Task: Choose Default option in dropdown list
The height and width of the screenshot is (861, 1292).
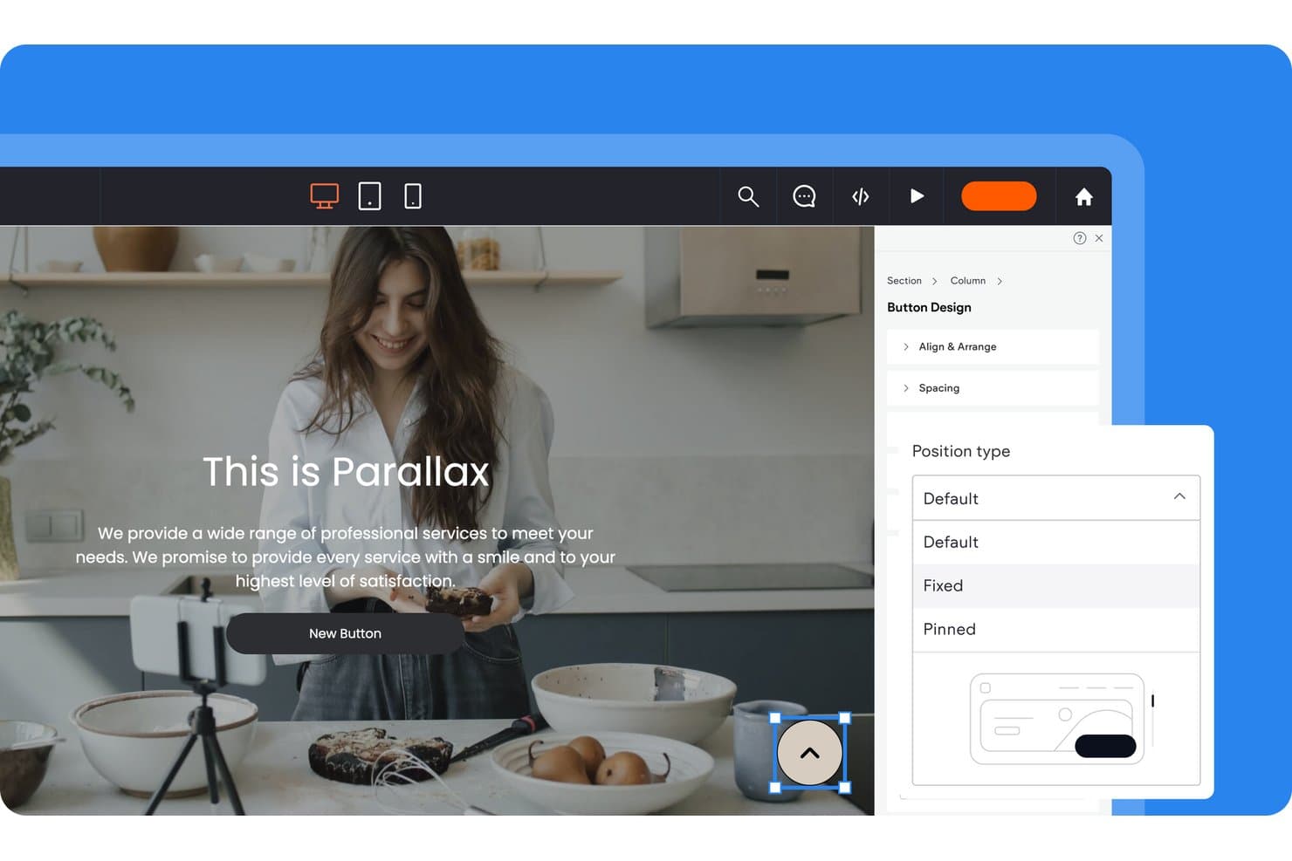Action: coord(1056,543)
